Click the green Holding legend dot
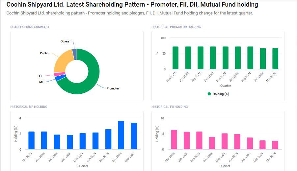Image resolution: width=297 pixels, height=171 pixels. pos(209,94)
